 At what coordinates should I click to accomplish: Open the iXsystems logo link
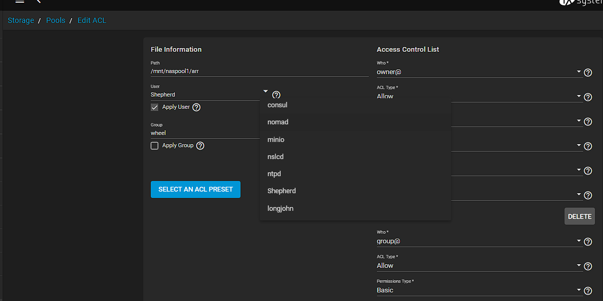coord(581,2)
